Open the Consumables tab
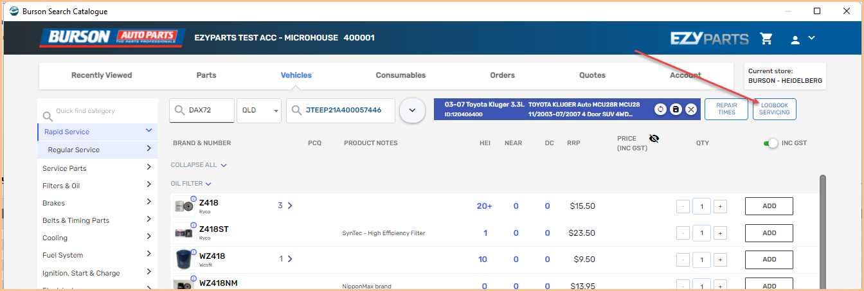 (x=401, y=75)
